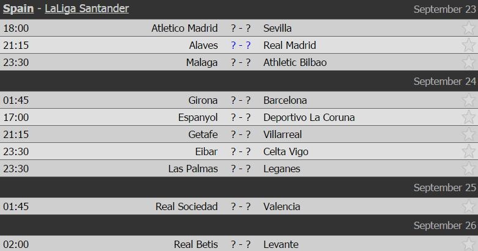This screenshot has height=251, width=478.
Task: Open the LaLiga Santander league link
Action: pos(87,9)
